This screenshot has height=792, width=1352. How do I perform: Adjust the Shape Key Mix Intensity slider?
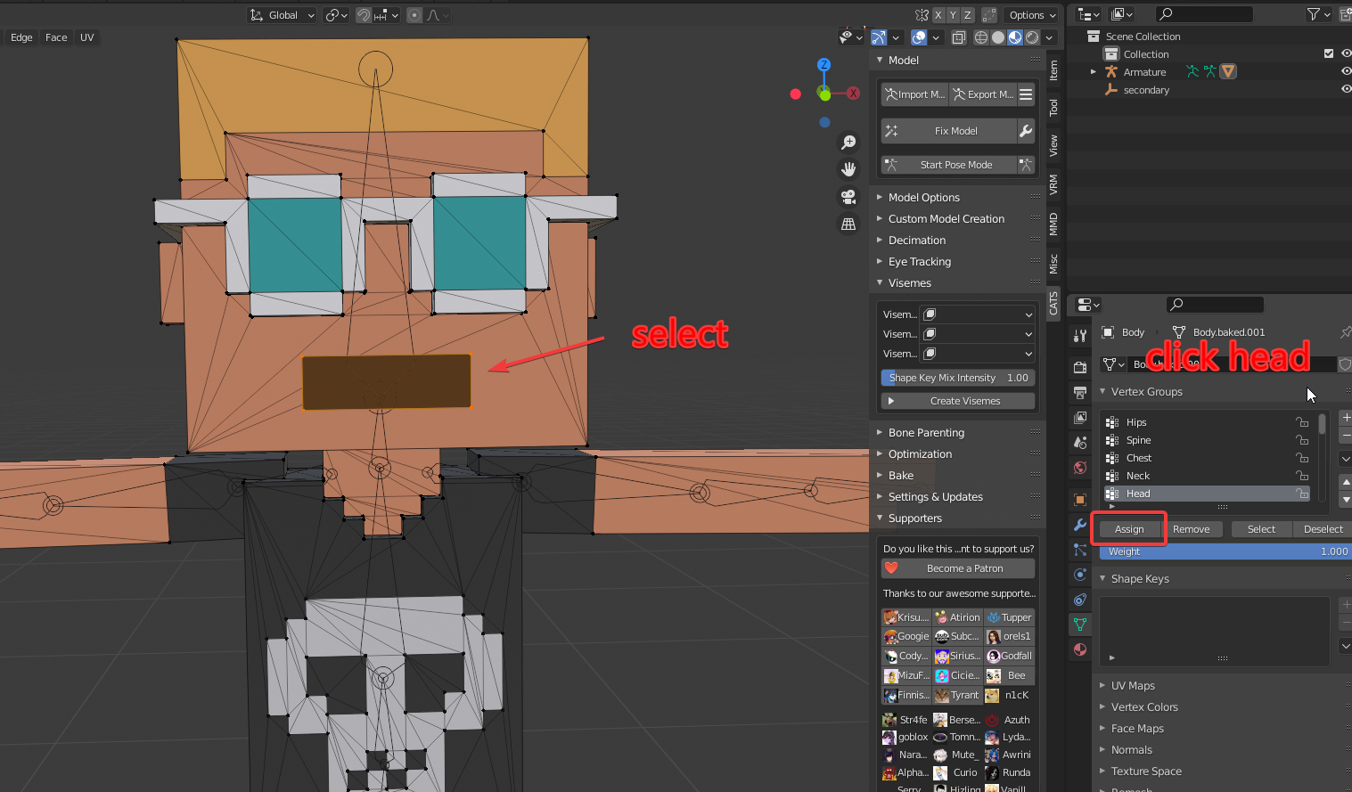tap(957, 378)
